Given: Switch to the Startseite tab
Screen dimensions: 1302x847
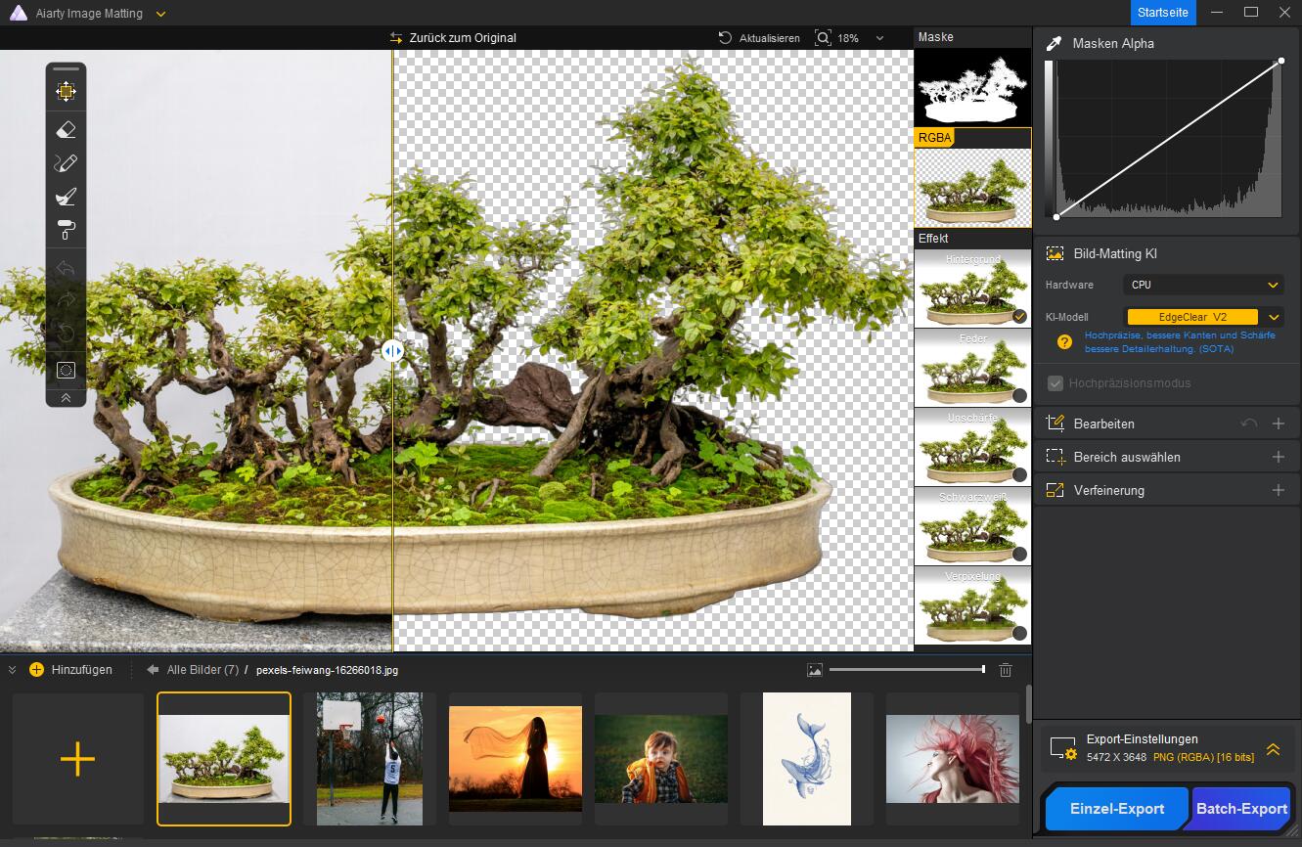Looking at the screenshot, I should pos(1162,13).
